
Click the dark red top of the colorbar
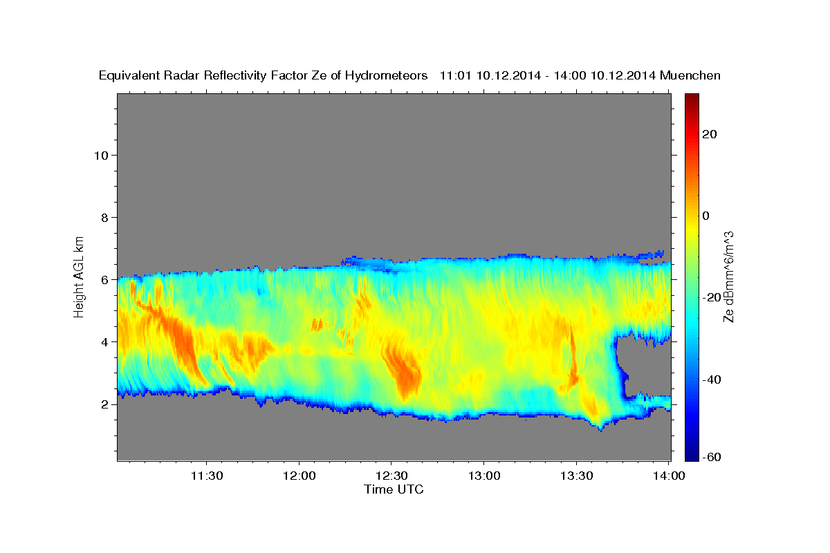(692, 97)
